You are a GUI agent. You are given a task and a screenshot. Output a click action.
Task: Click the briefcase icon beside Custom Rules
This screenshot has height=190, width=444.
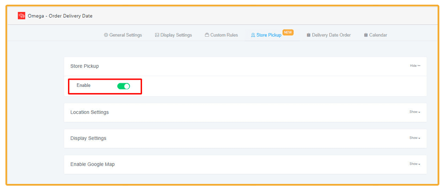pyautogui.click(x=207, y=35)
